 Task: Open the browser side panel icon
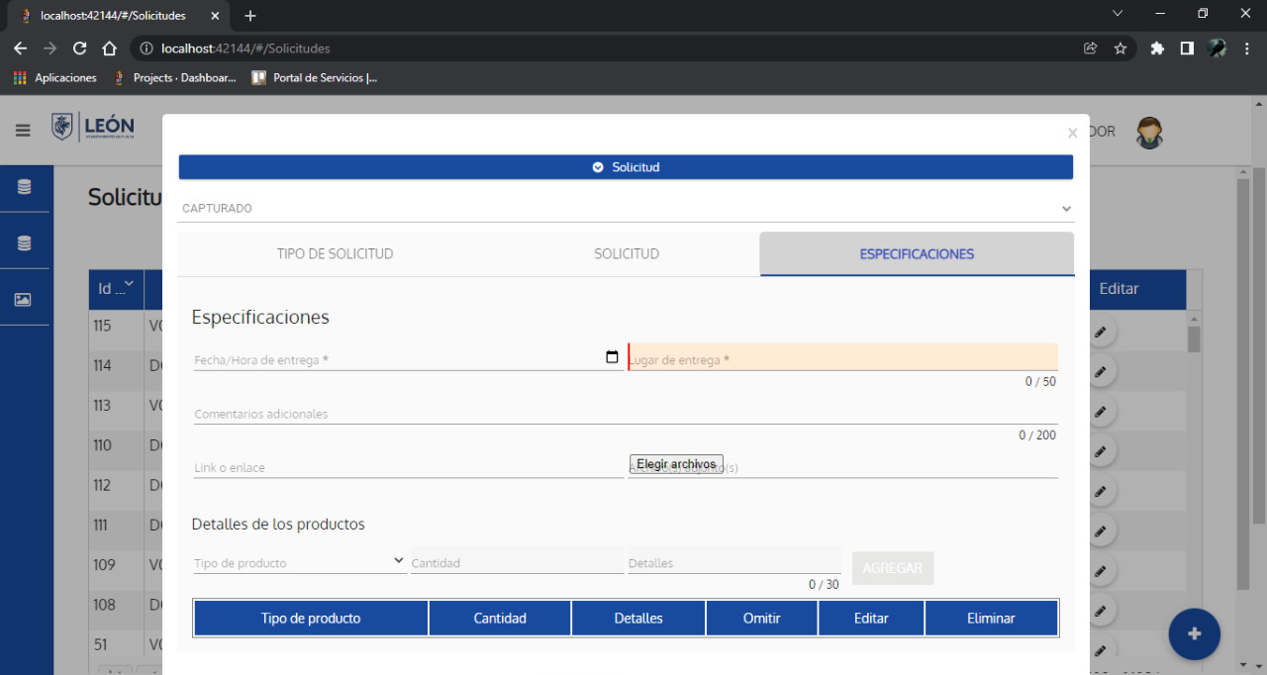coord(1187,48)
